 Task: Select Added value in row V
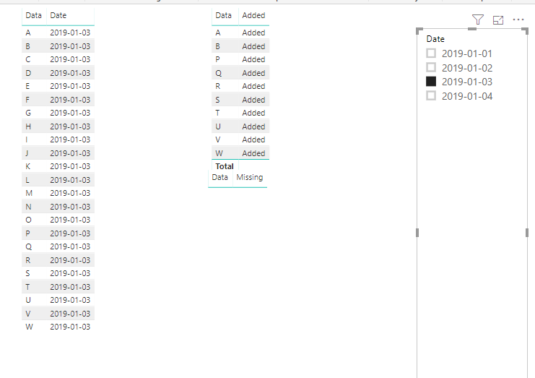253,139
